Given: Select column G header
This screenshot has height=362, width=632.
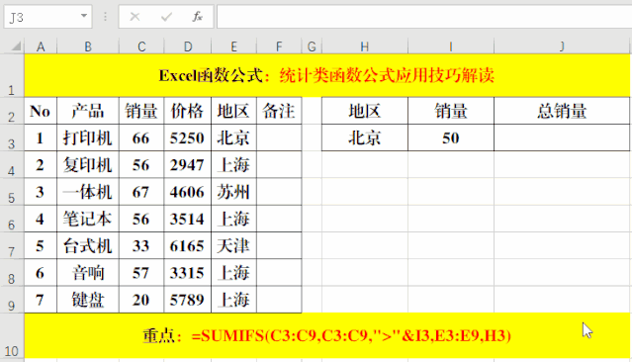Looking at the screenshot, I should point(312,46).
